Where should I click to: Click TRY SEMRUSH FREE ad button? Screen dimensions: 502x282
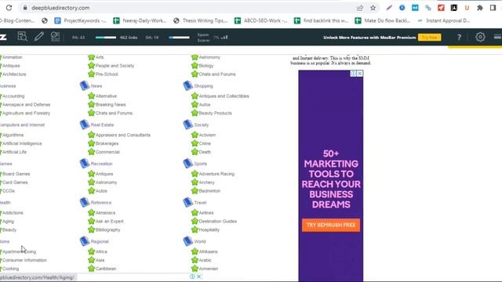[331, 225]
